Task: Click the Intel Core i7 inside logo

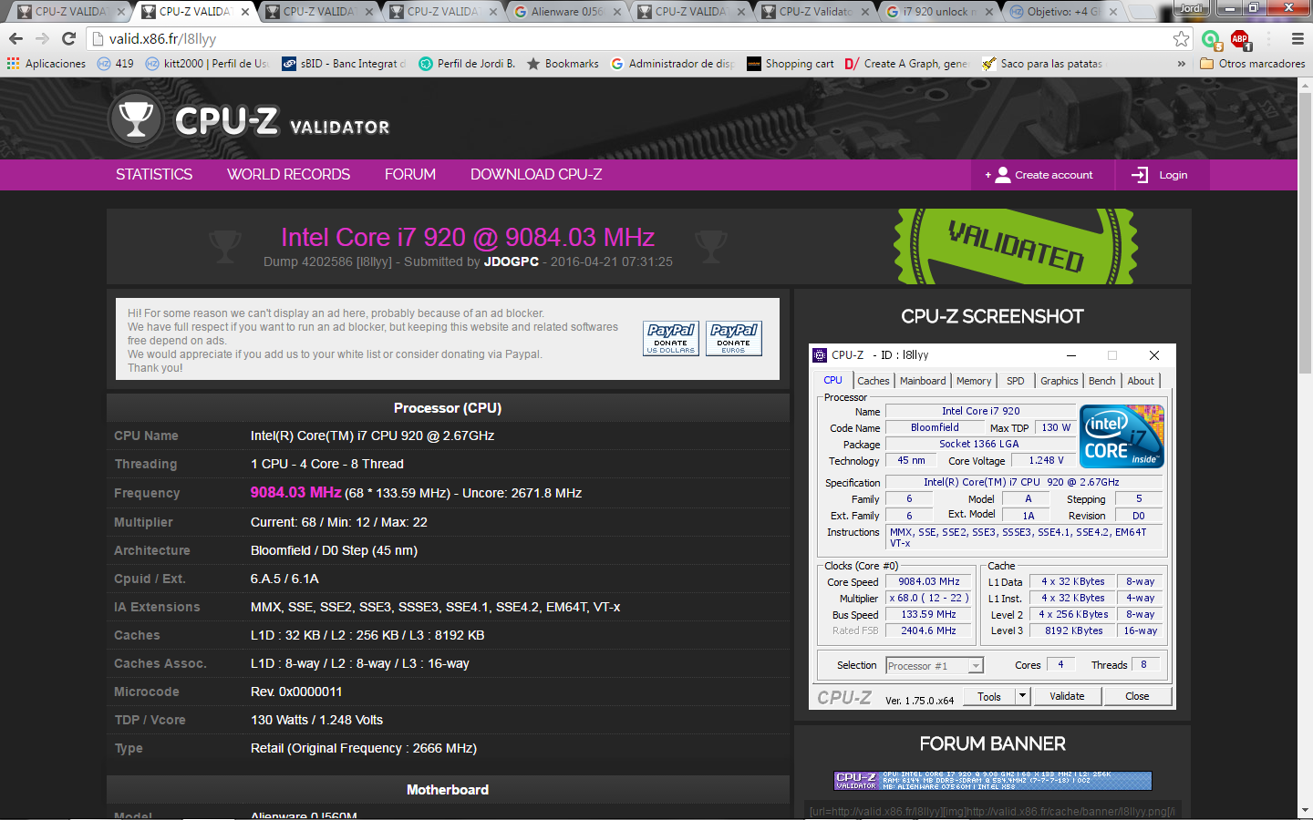Action: click(x=1122, y=436)
